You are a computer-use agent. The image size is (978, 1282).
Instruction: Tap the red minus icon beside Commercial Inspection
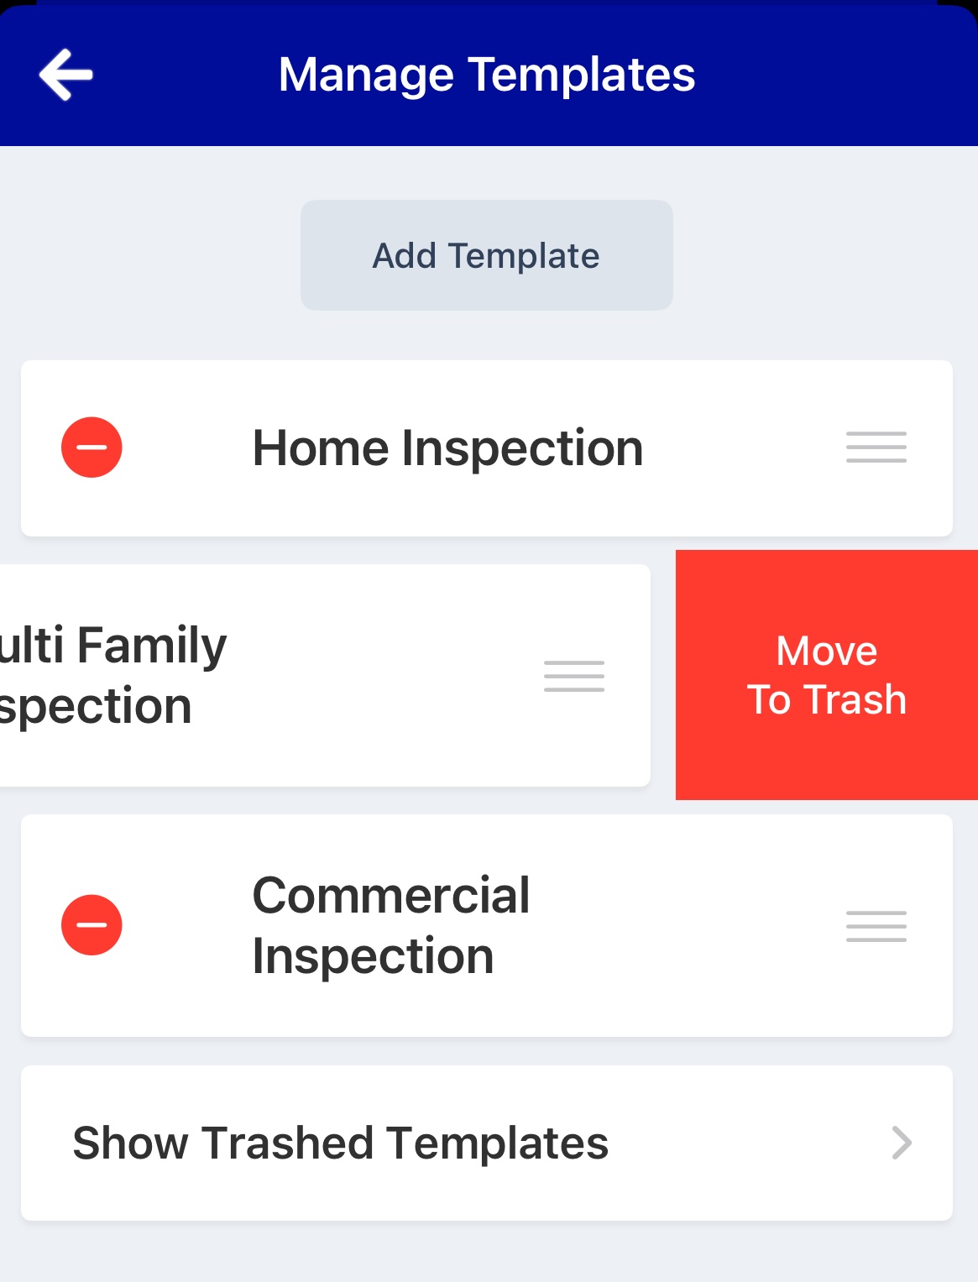coord(92,924)
